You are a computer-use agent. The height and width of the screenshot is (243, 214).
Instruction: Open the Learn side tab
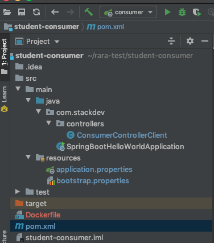pos(5,99)
